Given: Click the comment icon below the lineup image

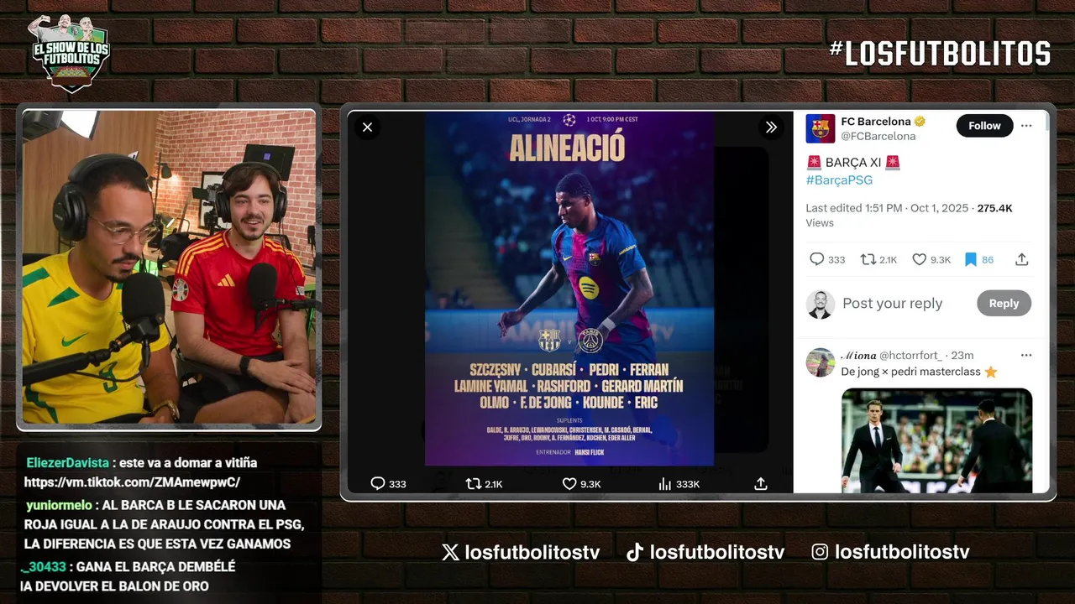Looking at the screenshot, I should coord(378,483).
